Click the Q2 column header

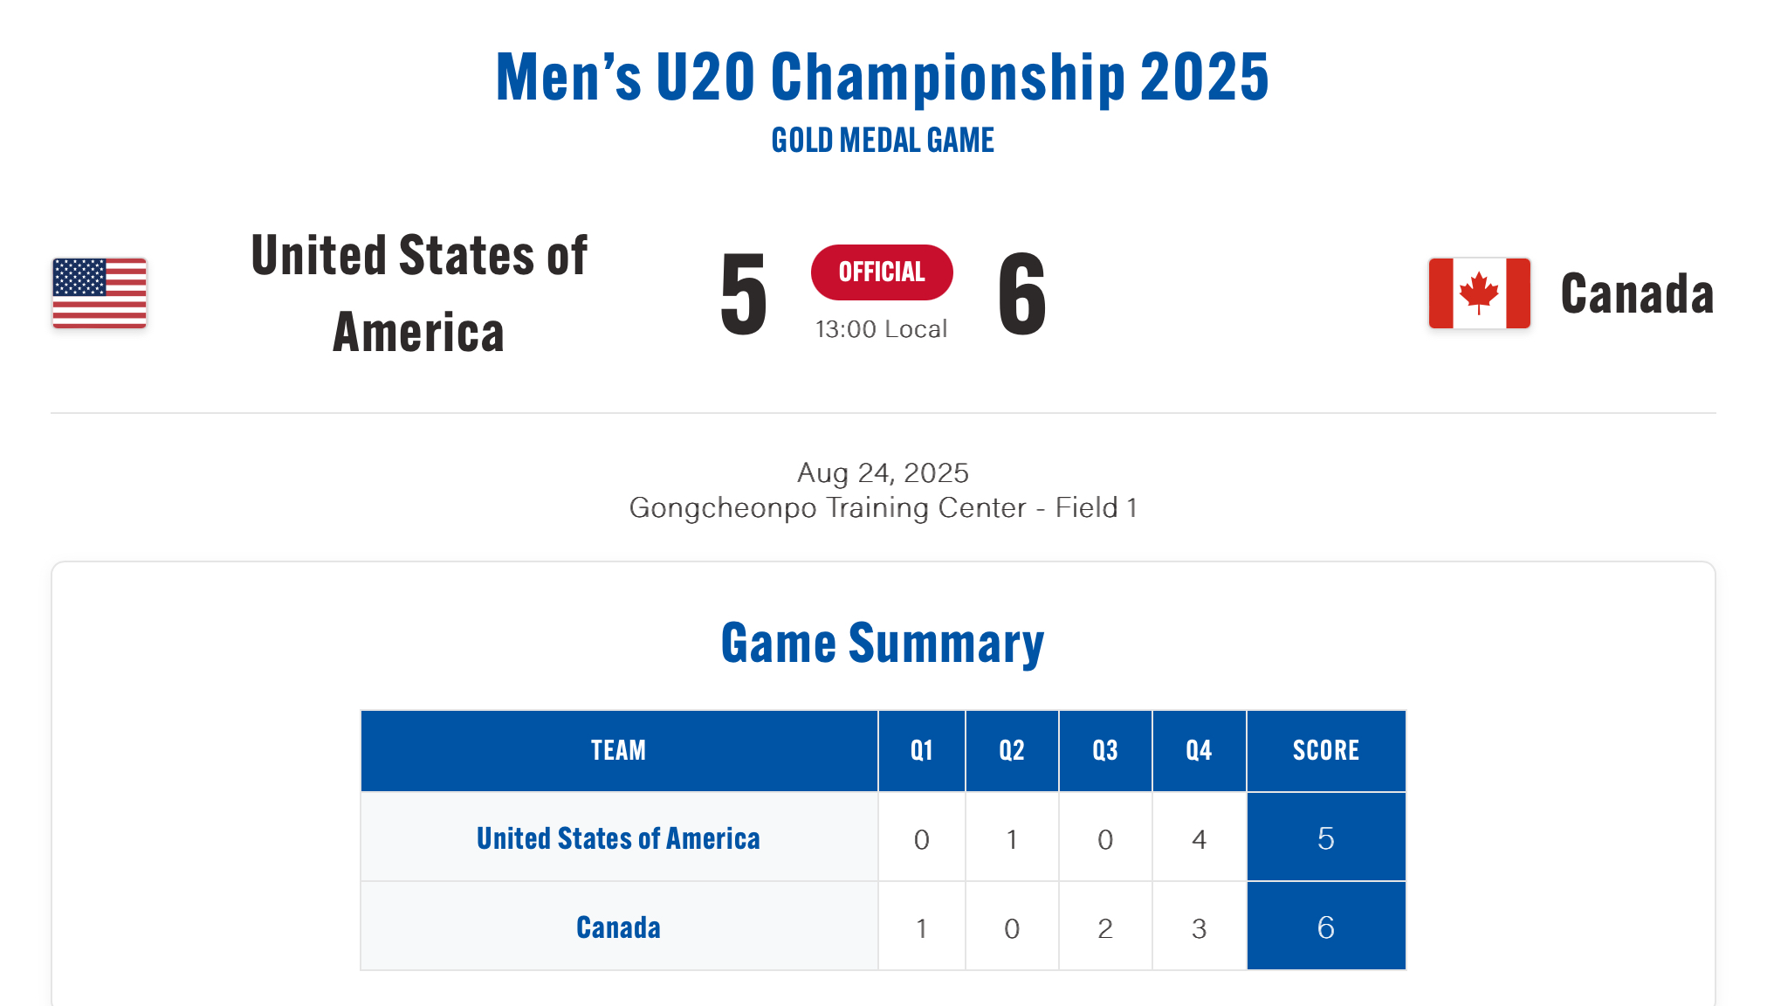click(1012, 751)
